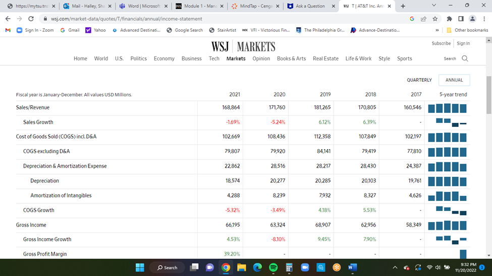Screen dimensions: 492x276
Task: Click the share page icon in address bar
Action: coord(423,19)
